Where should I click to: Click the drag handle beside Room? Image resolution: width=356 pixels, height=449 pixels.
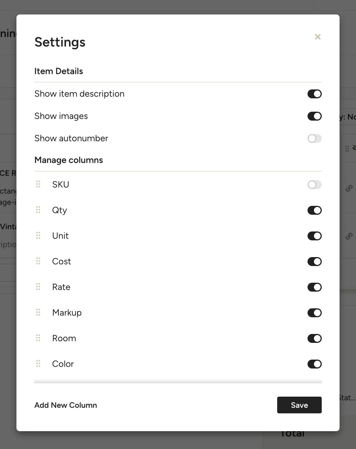pos(38,338)
